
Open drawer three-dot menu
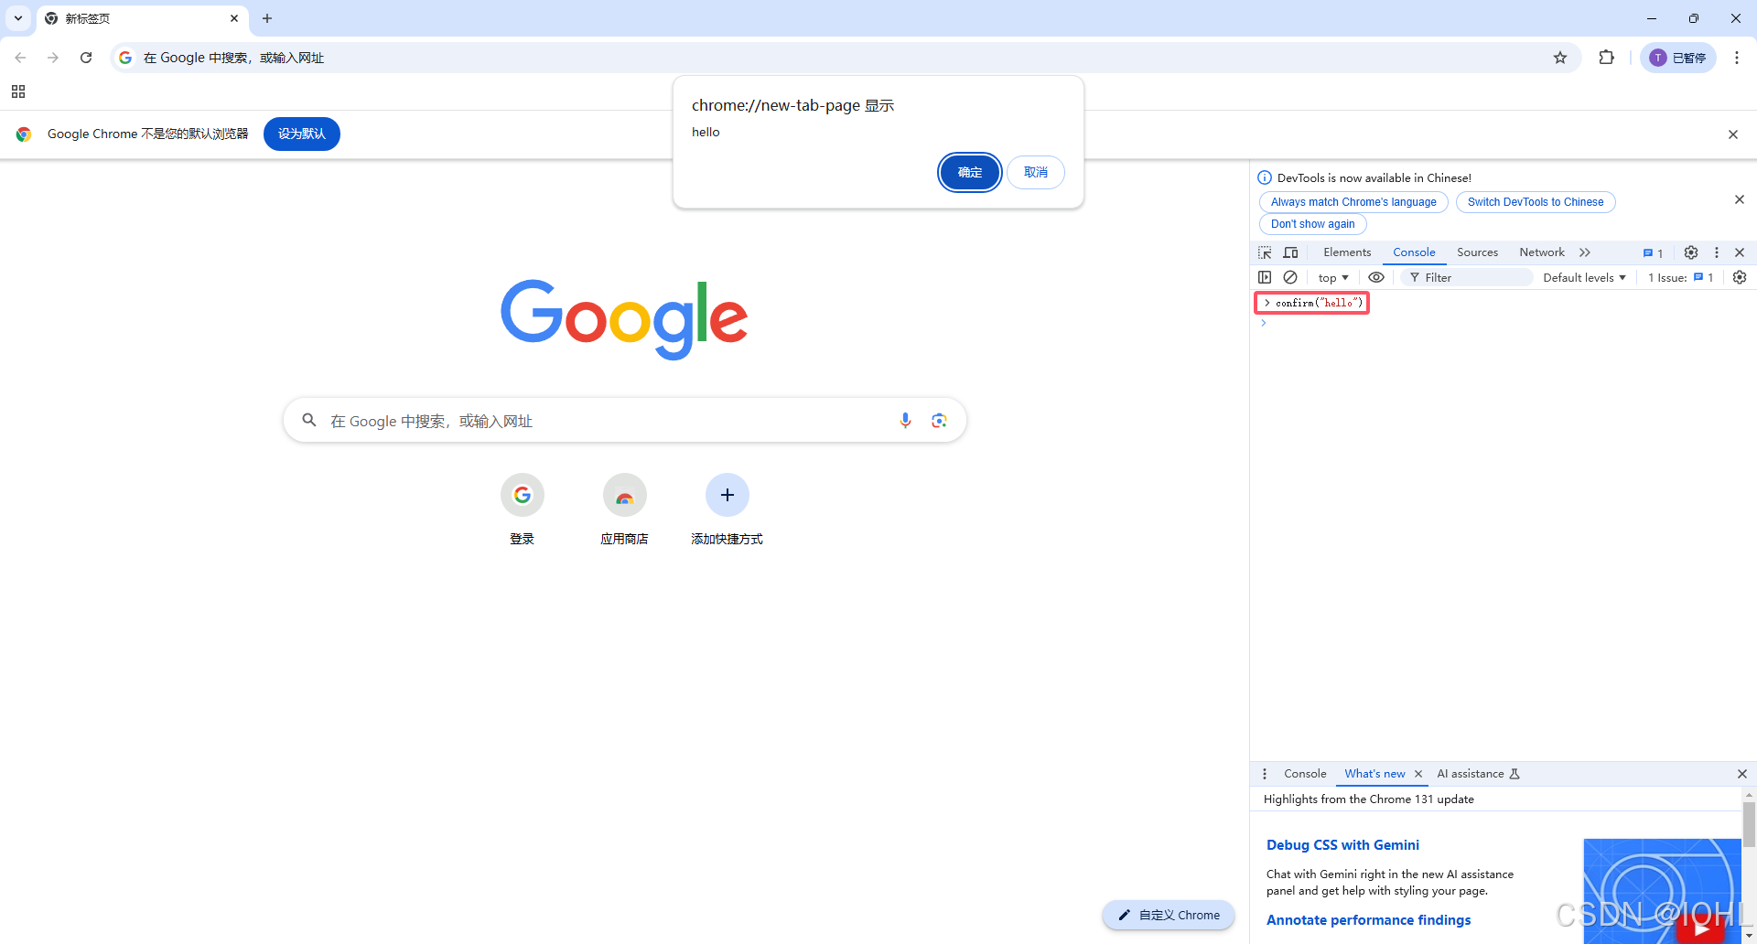1265,774
